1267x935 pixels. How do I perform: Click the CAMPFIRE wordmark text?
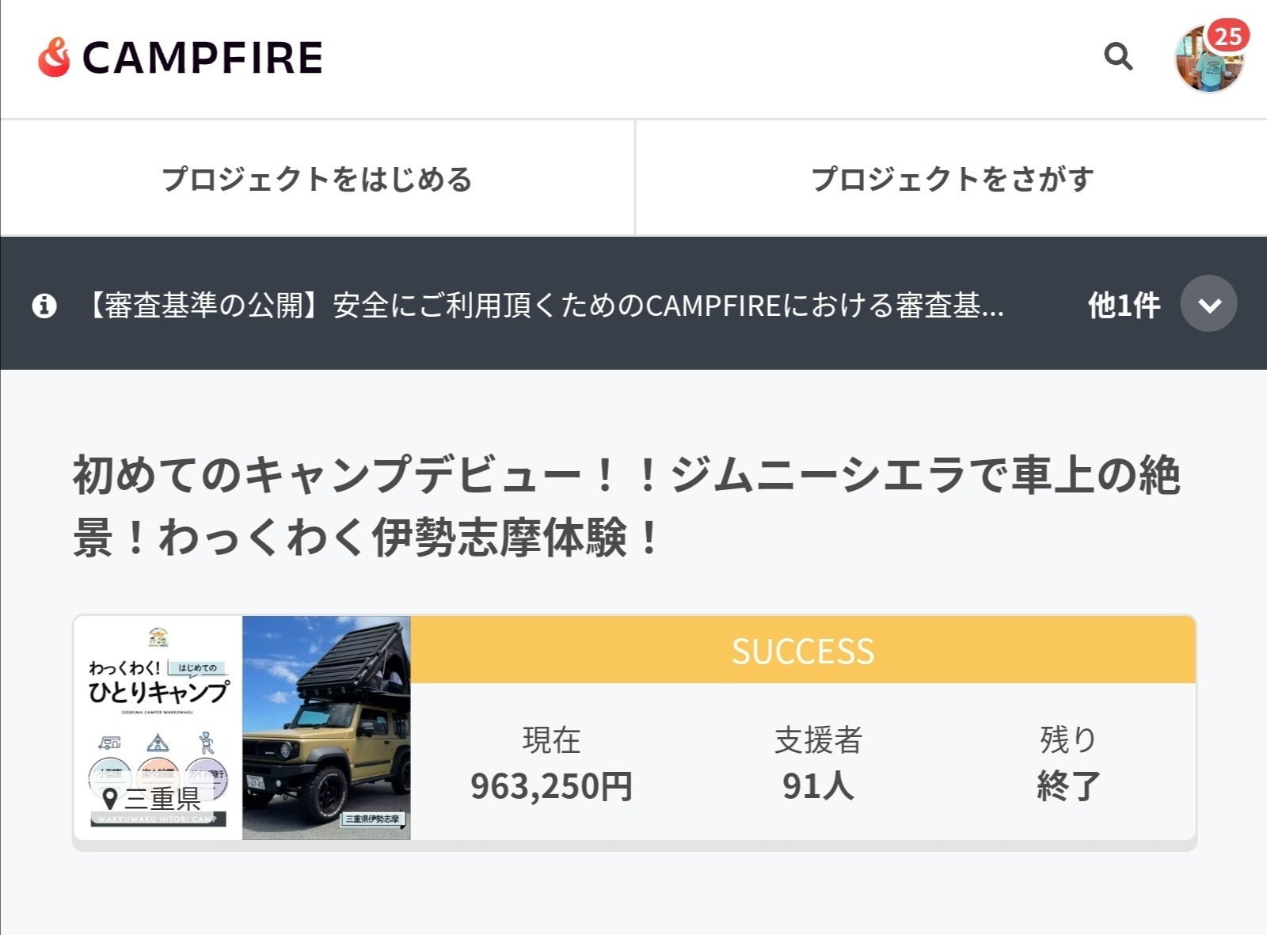[203, 59]
